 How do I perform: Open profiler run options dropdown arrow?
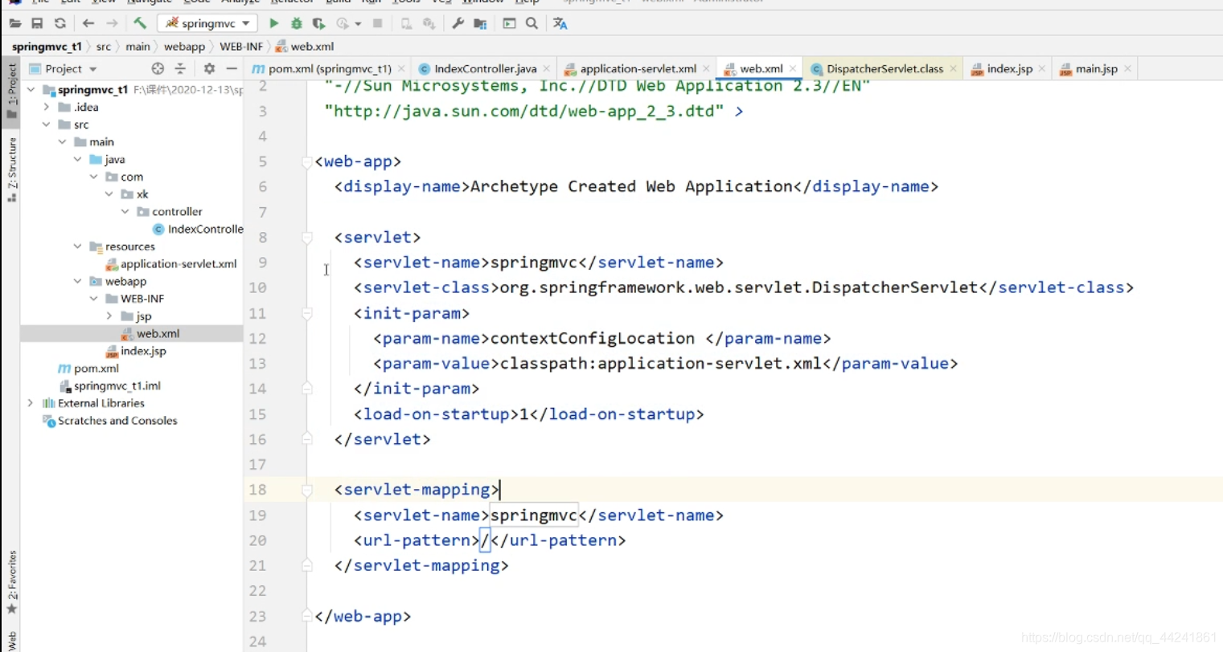(x=358, y=23)
